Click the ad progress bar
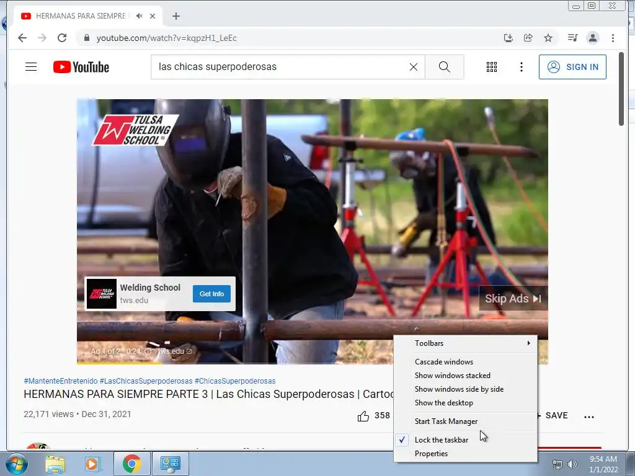The width and height of the screenshot is (635, 476). pyautogui.click(x=313, y=363)
